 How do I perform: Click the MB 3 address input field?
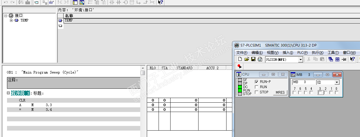304,82
